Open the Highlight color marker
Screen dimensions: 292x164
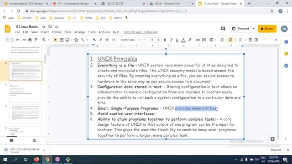pyautogui.click(x=190, y=40)
